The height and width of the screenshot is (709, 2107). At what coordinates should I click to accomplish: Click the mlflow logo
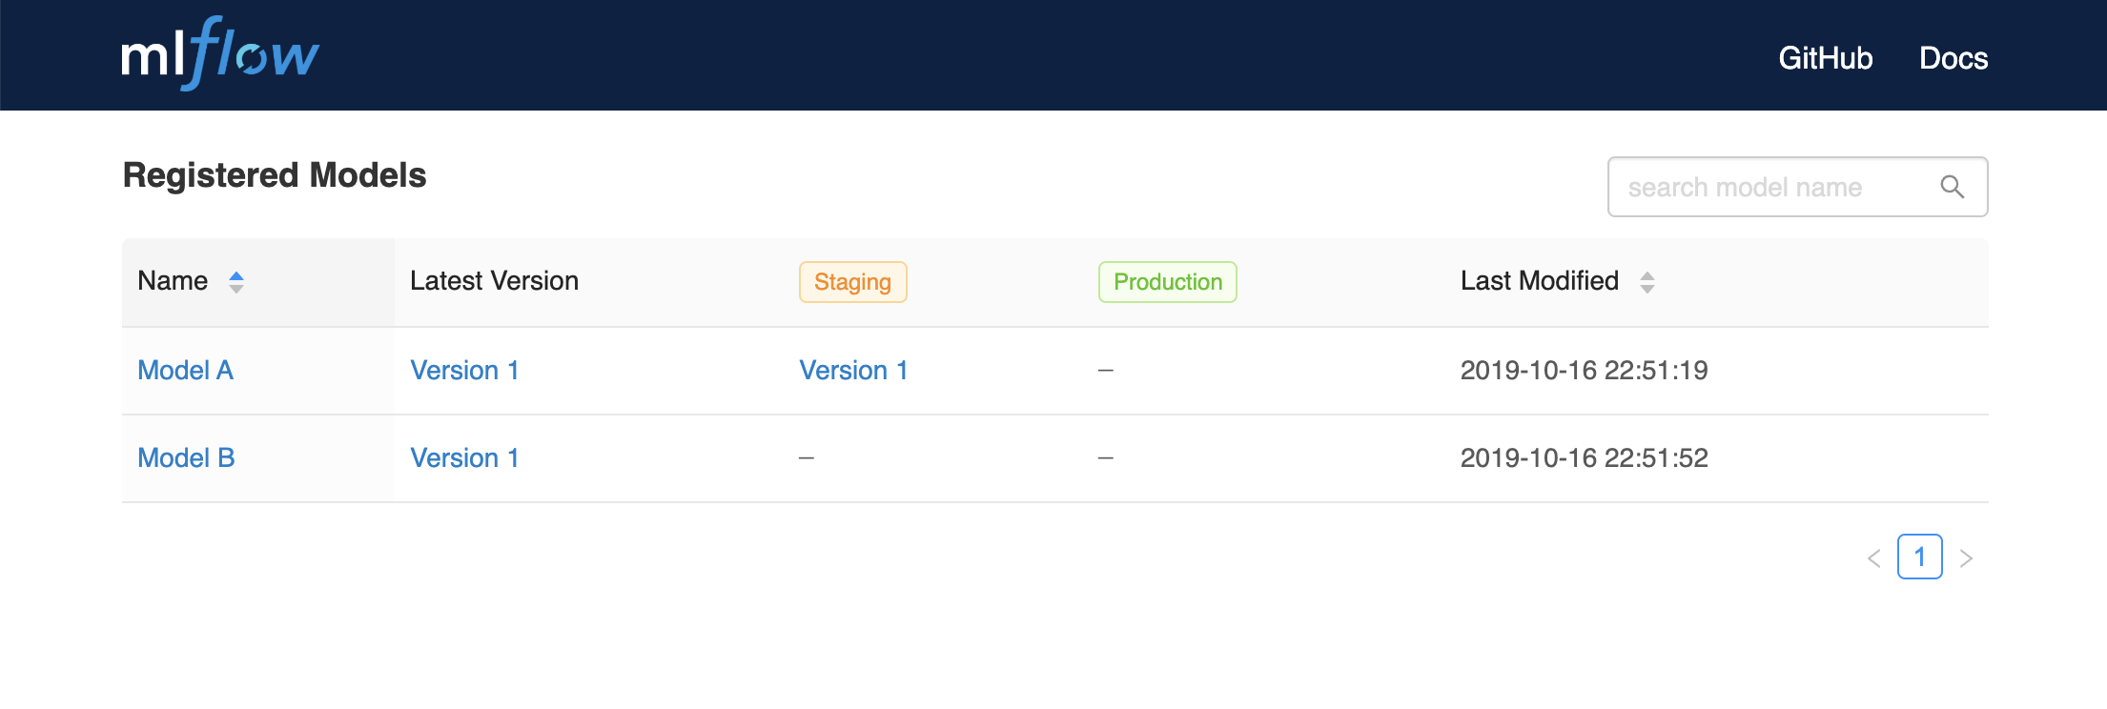coord(220,54)
